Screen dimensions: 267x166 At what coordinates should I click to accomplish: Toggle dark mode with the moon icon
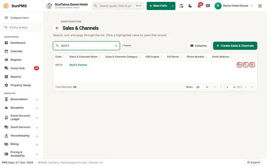click(190, 6)
